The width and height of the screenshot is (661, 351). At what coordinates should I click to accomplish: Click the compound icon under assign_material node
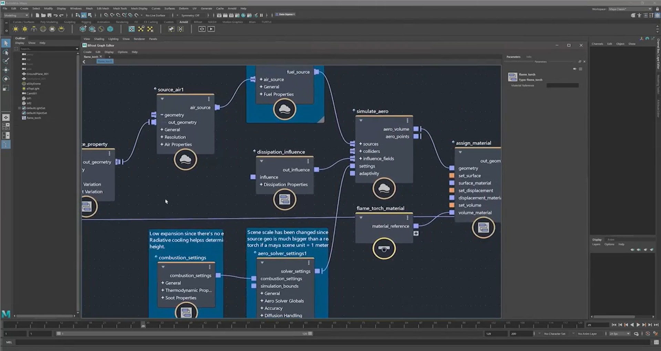[483, 227]
